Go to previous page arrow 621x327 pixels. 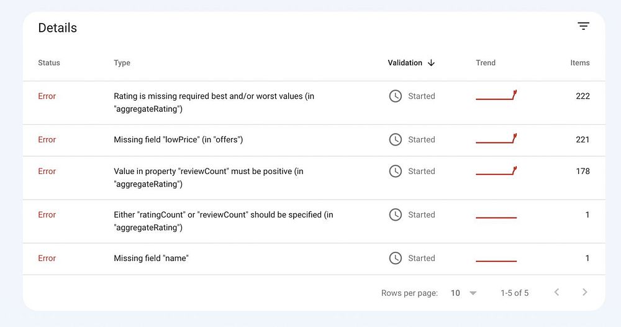click(556, 292)
